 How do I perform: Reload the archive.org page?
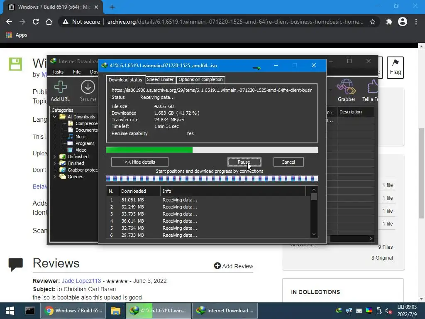point(36,22)
